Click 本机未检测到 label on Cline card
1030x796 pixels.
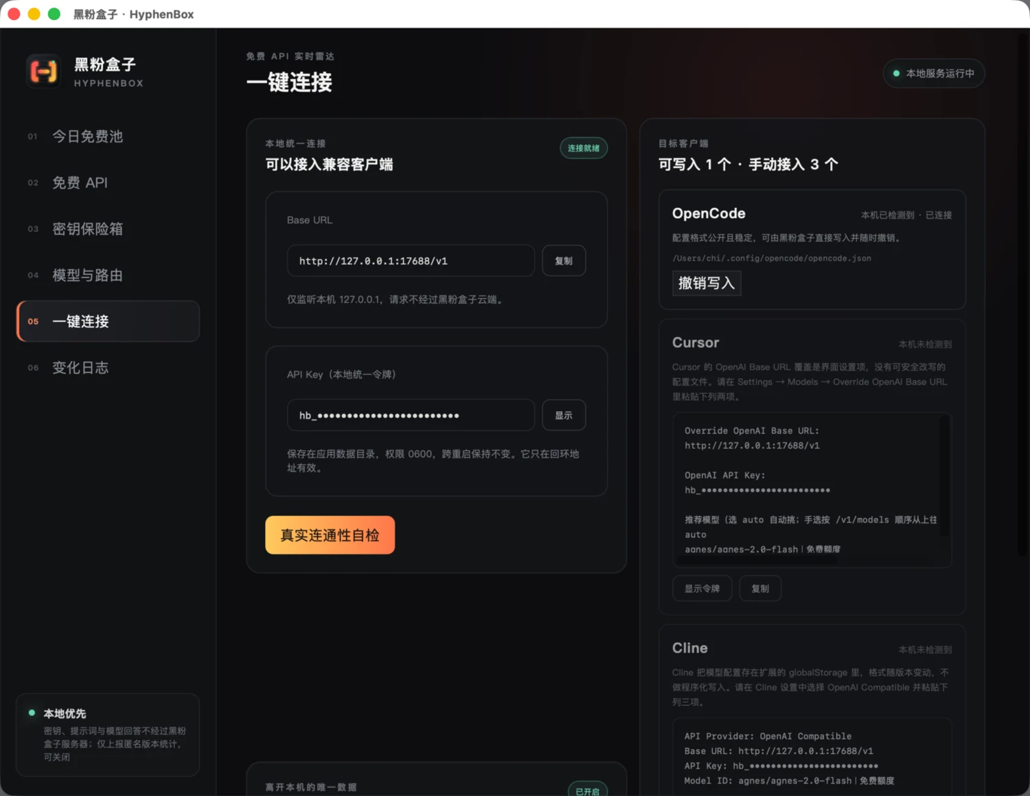tap(925, 650)
